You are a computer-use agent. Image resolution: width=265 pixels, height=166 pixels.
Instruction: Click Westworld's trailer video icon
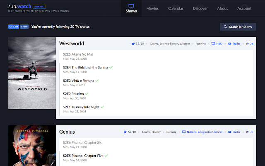(230, 44)
